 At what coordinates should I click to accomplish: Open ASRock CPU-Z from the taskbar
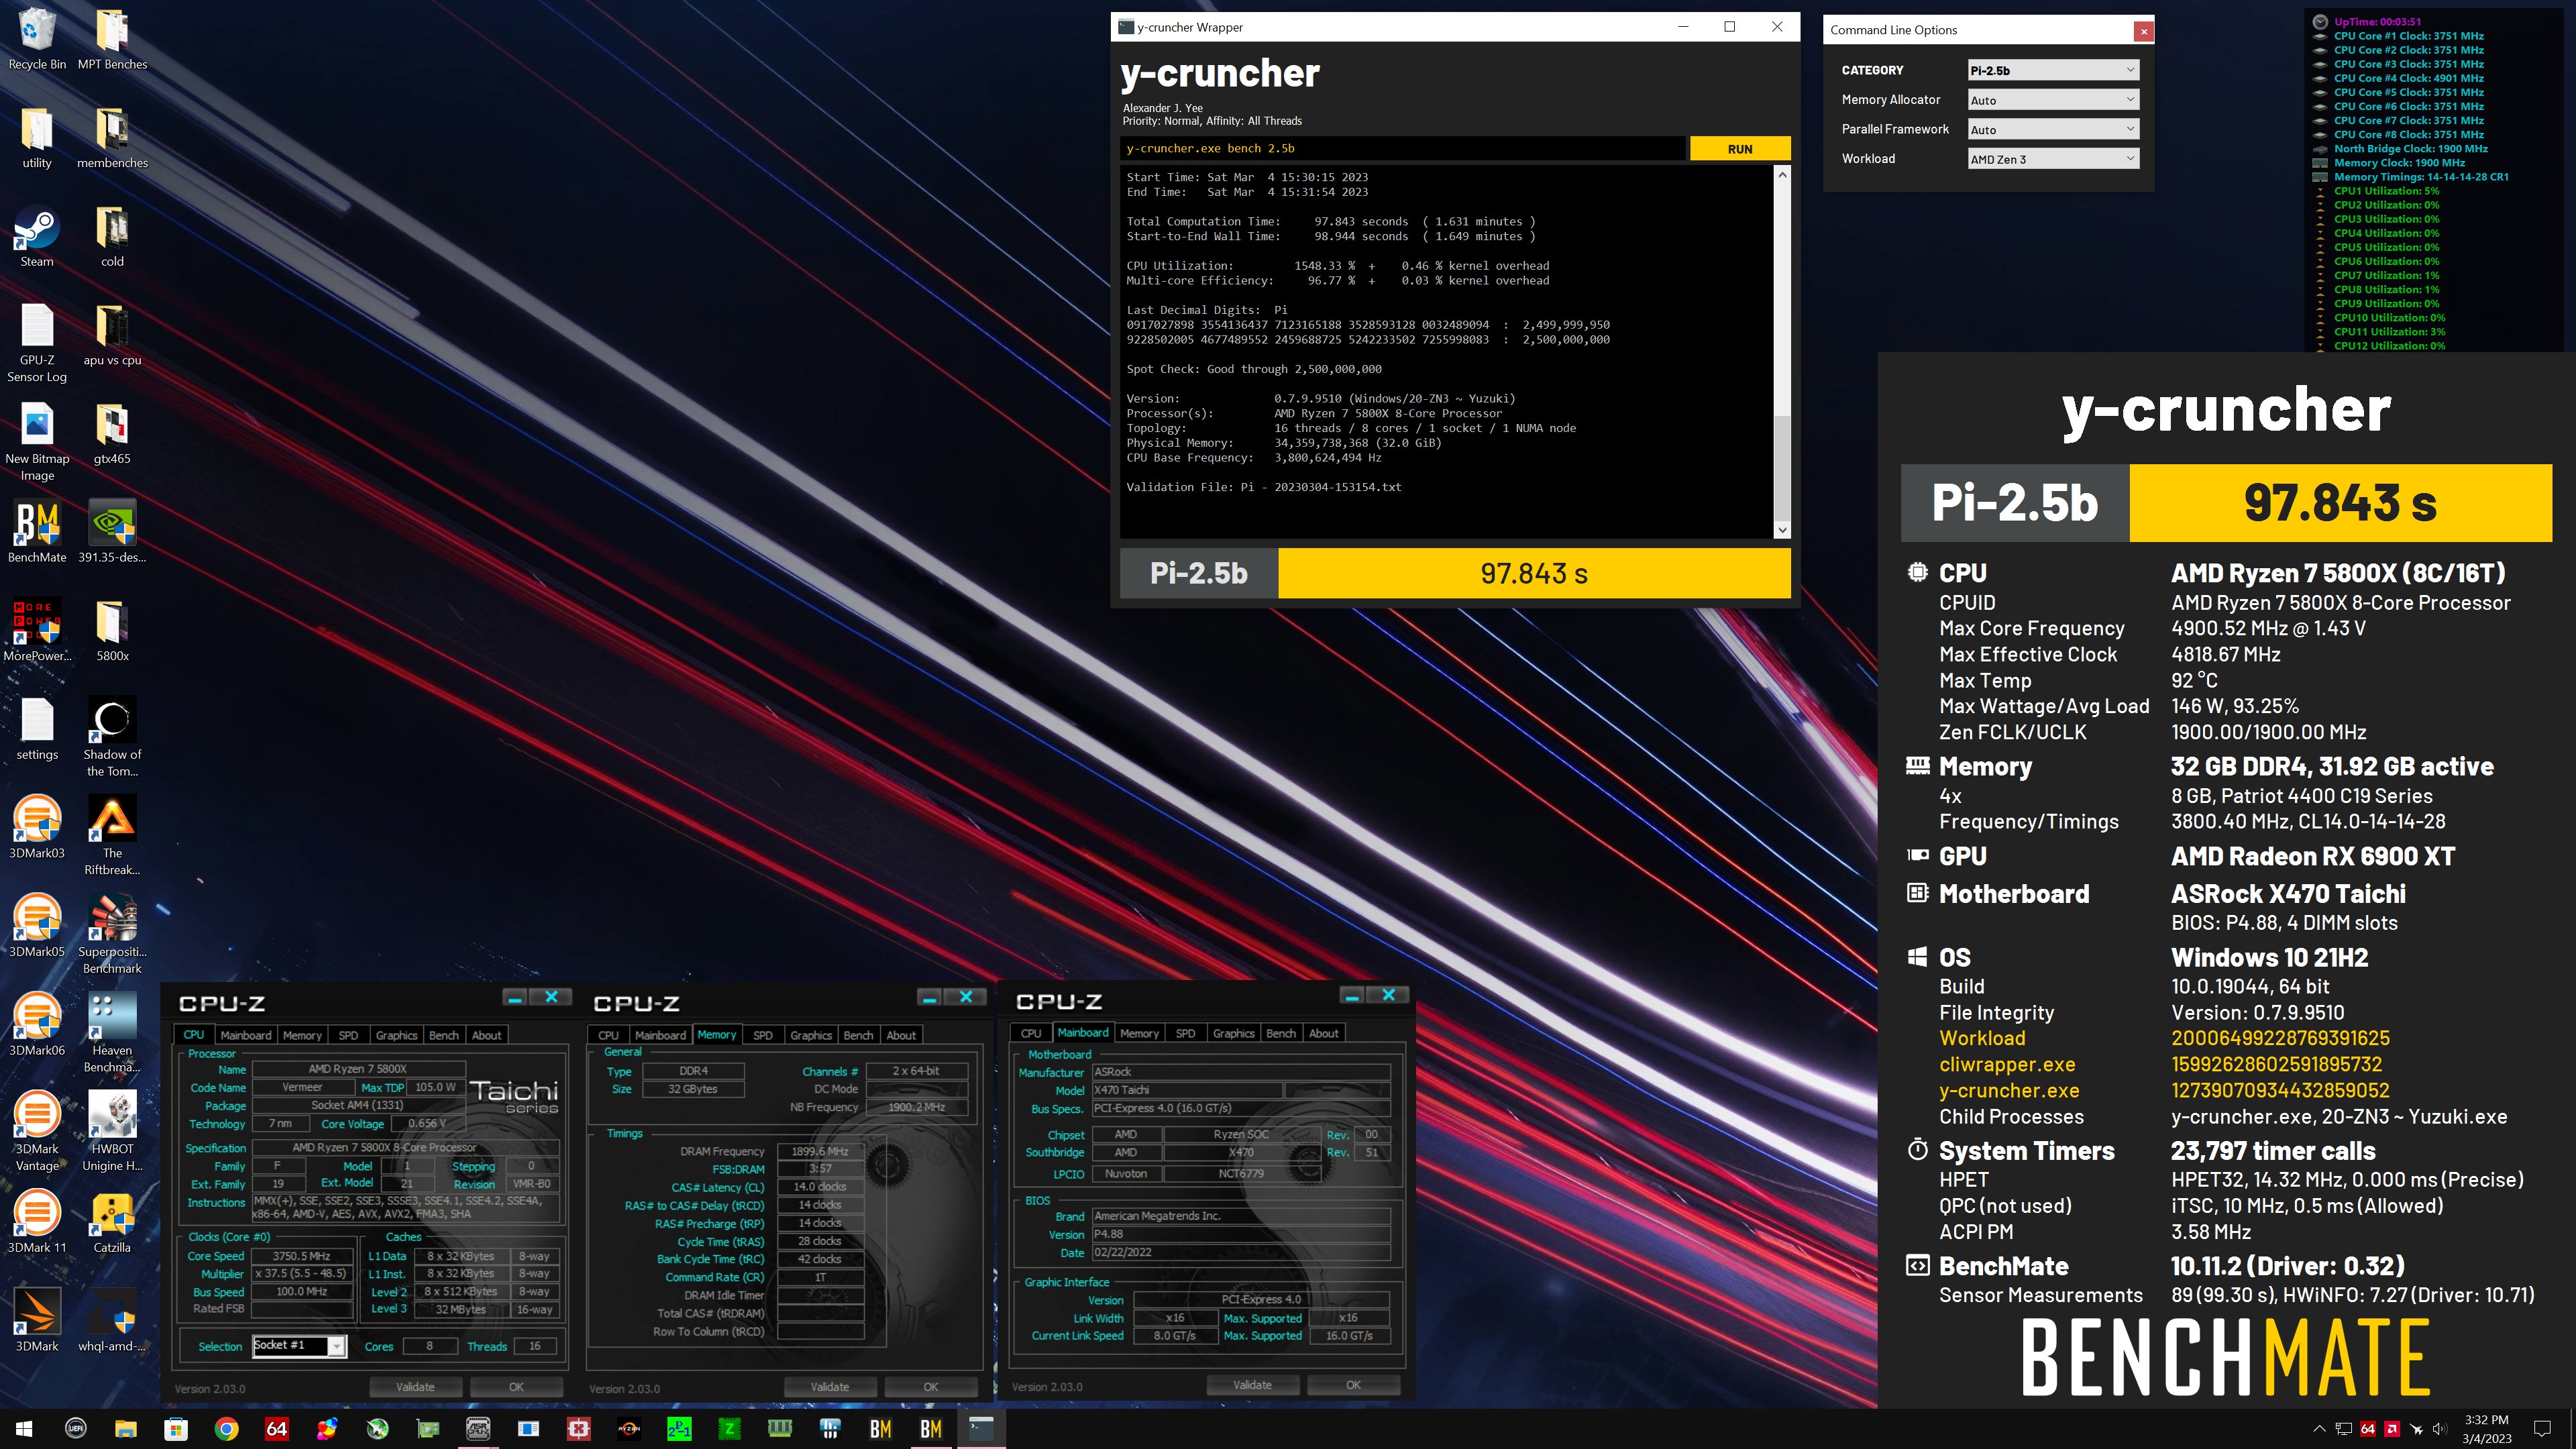[x=478, y=1429]
